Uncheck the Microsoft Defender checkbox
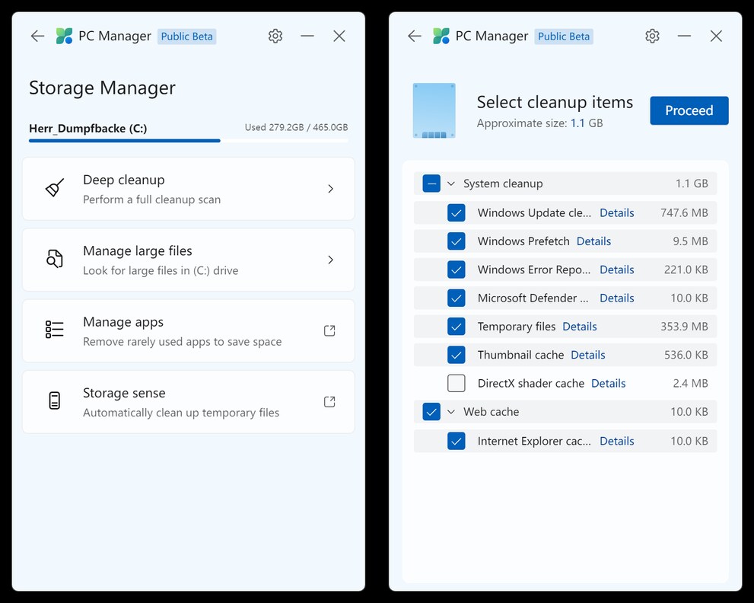 point(457,298)
